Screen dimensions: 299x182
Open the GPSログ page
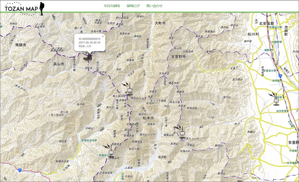(133, 6)
